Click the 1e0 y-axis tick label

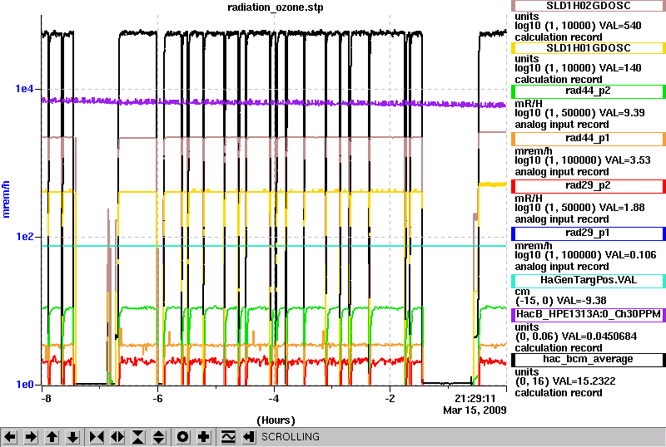(x=24, y=384)
